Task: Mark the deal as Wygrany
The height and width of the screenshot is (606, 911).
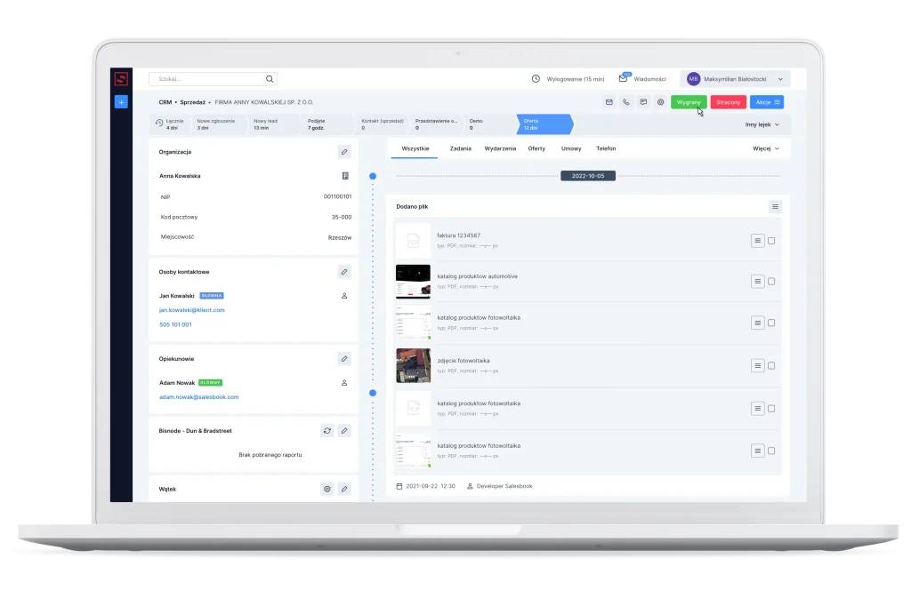Action: click(x=689, y=102)
